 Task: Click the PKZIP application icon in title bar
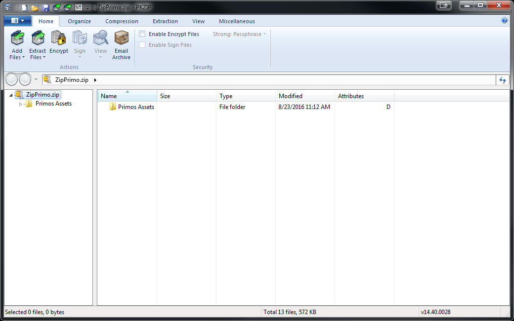pos(7,7)
